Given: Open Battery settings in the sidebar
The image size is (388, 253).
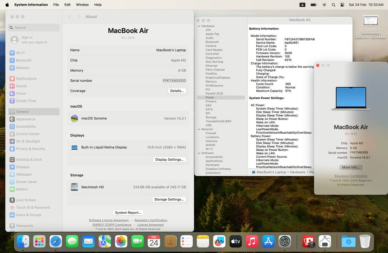Looking at the screenshot, I should coord(21,189).
